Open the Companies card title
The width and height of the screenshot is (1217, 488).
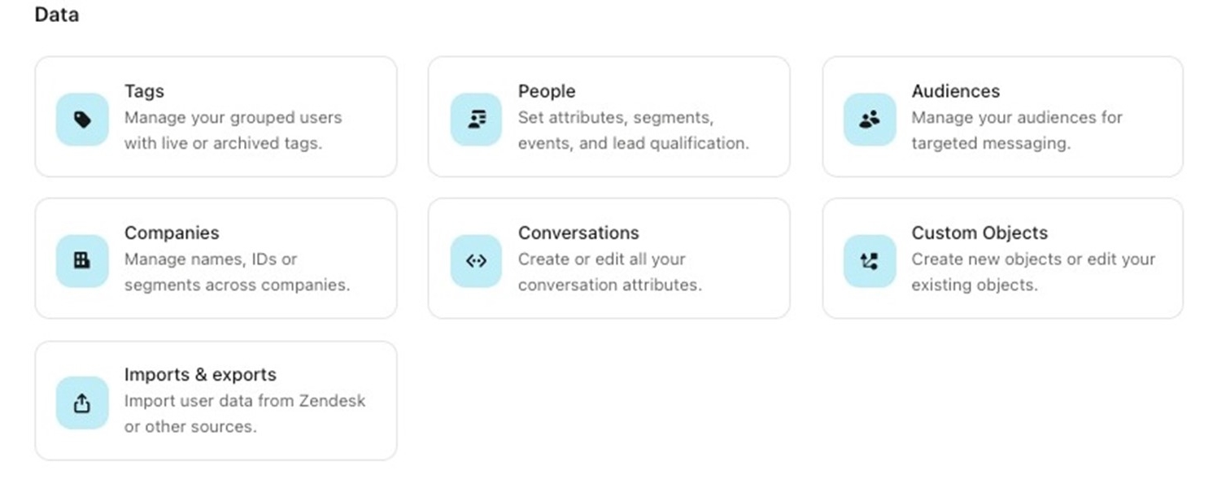pyautogui.click(x=172, y=233)
